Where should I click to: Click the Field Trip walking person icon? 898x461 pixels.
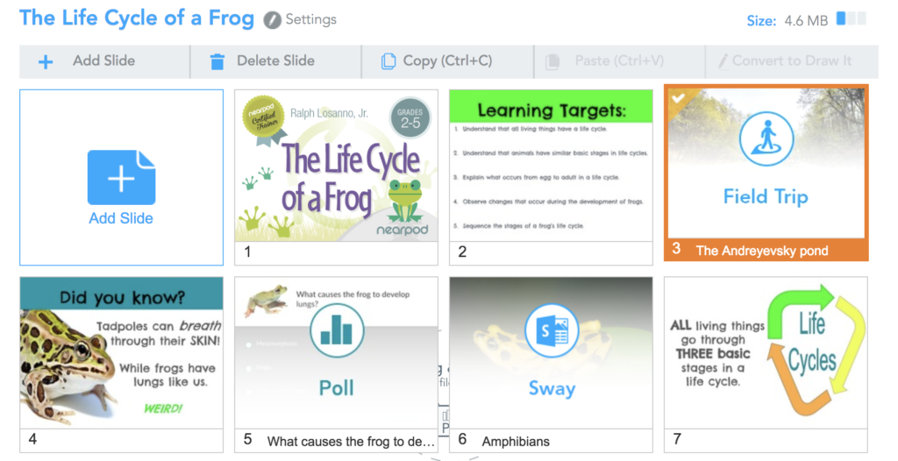coord(766,139)
